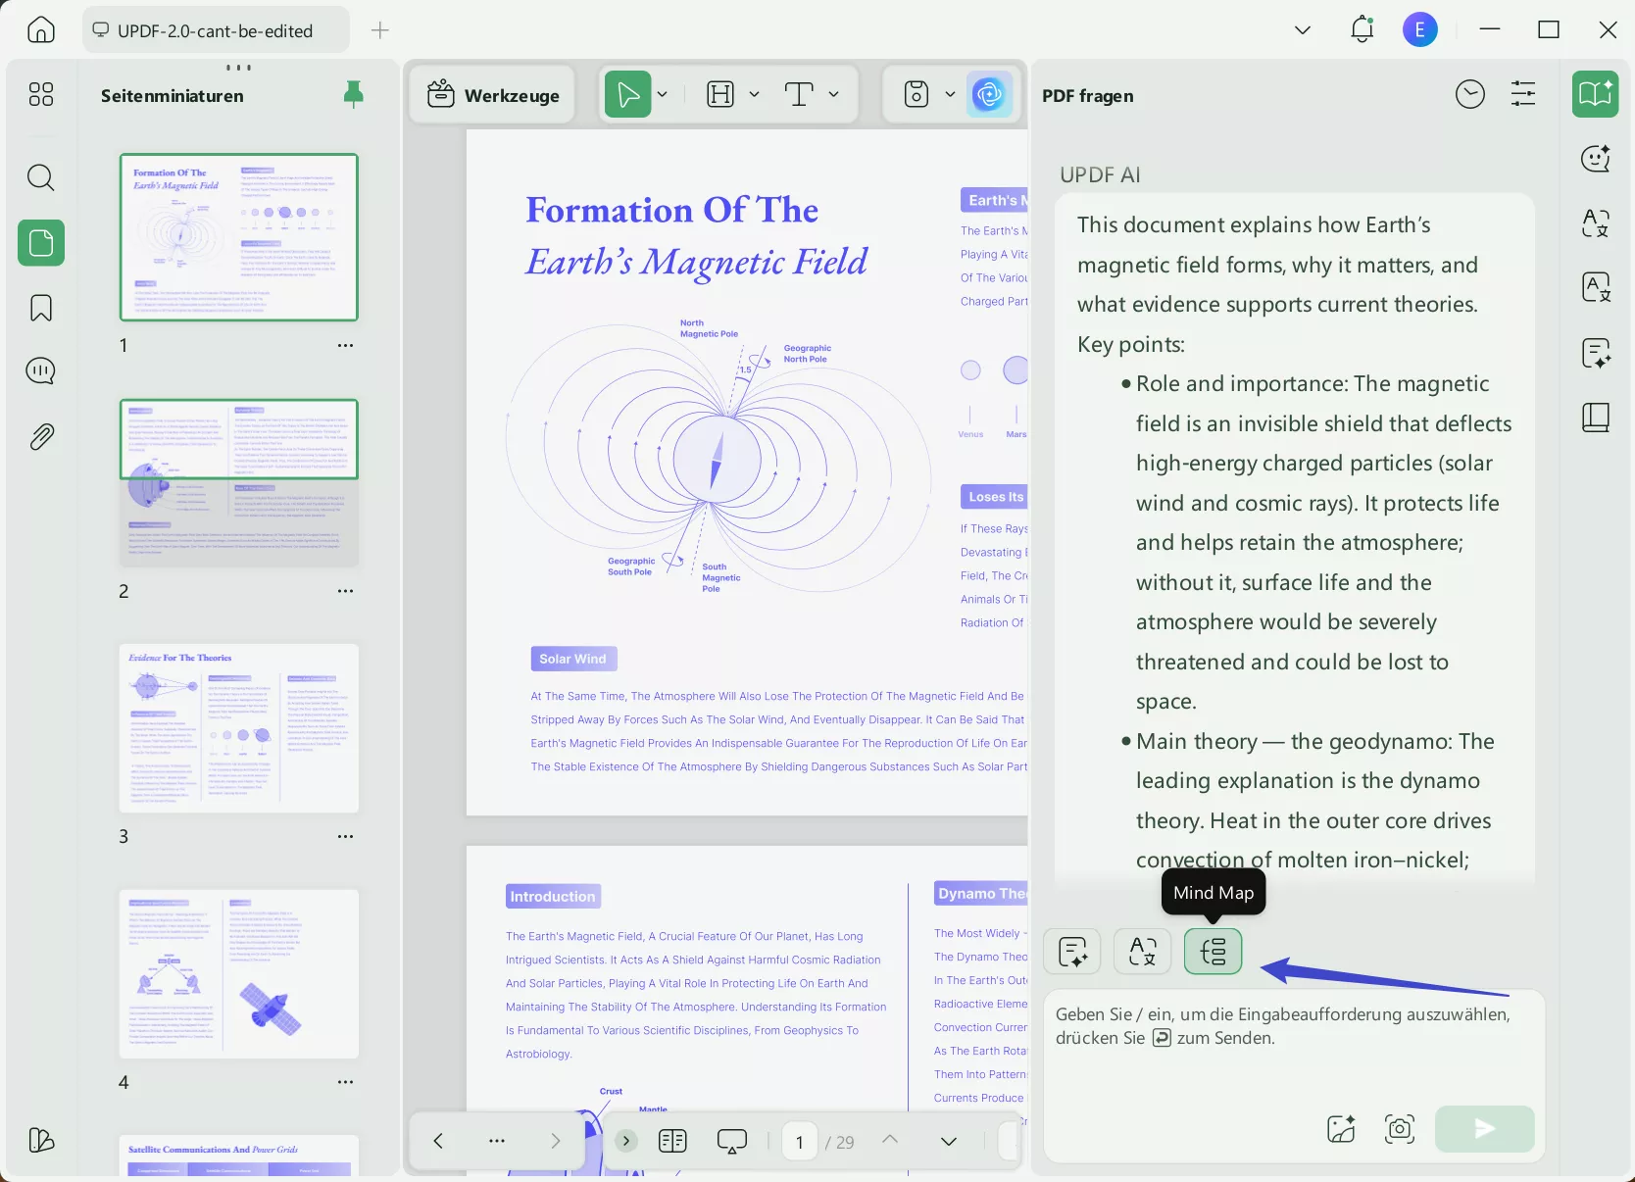Open the comments sidebar panel
Image resolution: width=1635 pixels, height=1182 pixels.
(41, 371)
